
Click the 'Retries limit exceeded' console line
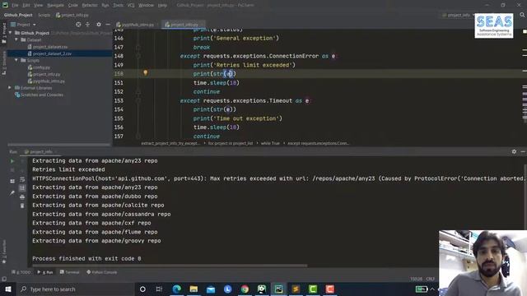coord(68,169)
